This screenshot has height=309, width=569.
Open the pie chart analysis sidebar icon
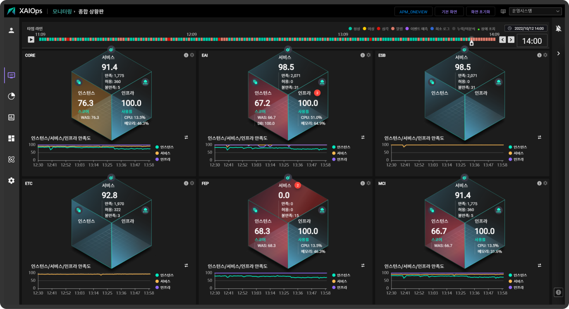12,96
